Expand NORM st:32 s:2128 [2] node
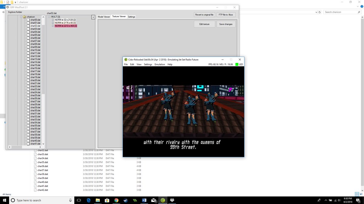Image resolution: width=364 pixels, height=204 pixels. point(53,20)
